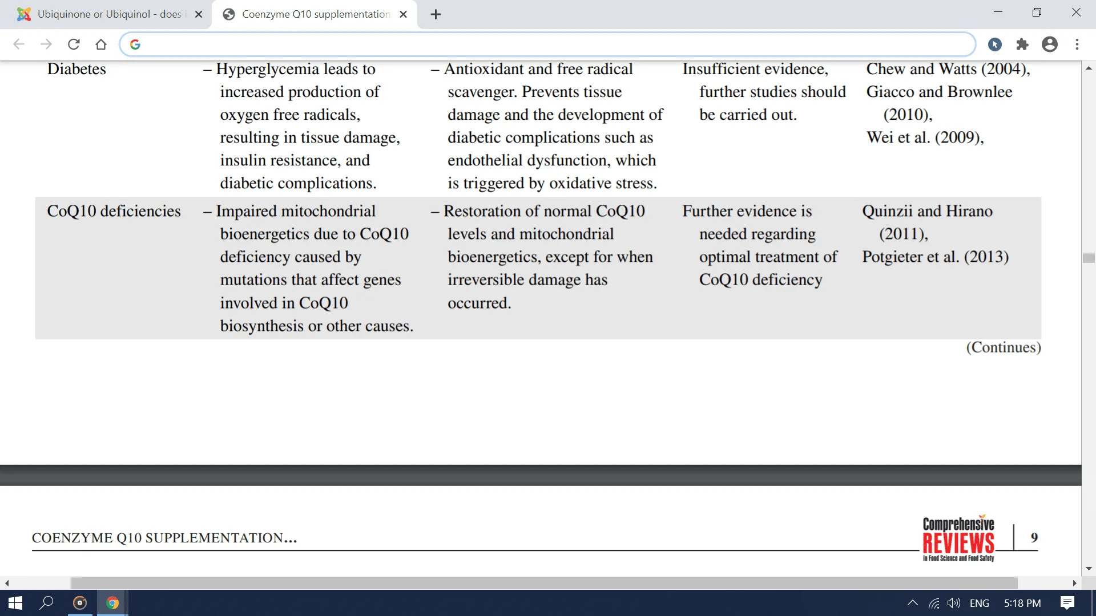
Task: Expand the Chrome address bar dropdown
Action: (x=547, y=44)
